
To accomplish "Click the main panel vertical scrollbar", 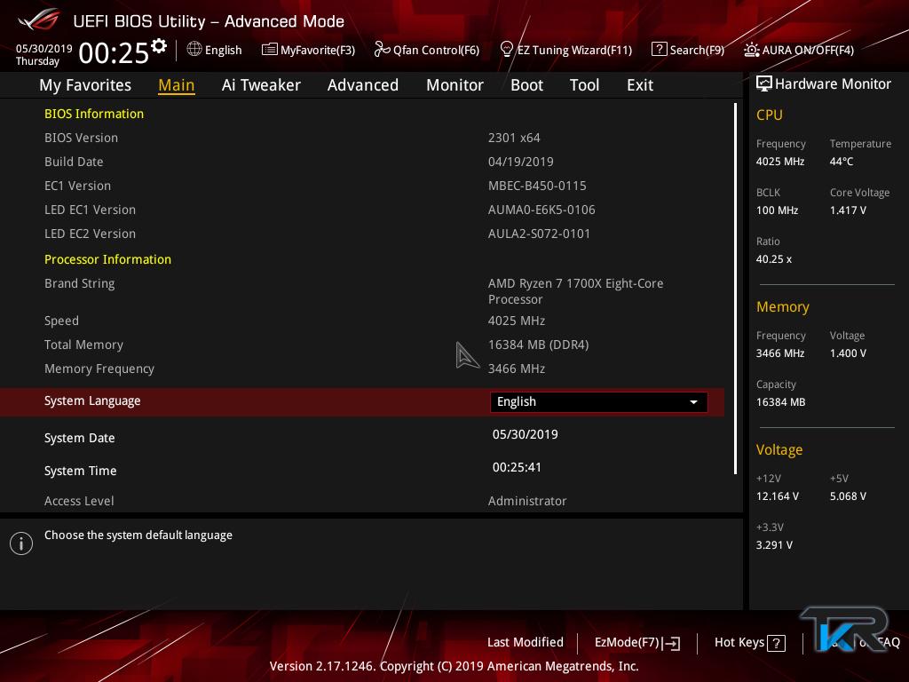I will [x=735, y=289].
